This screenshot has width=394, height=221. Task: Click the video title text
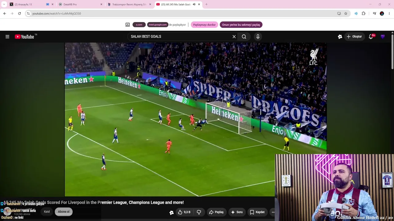[94, 203]
